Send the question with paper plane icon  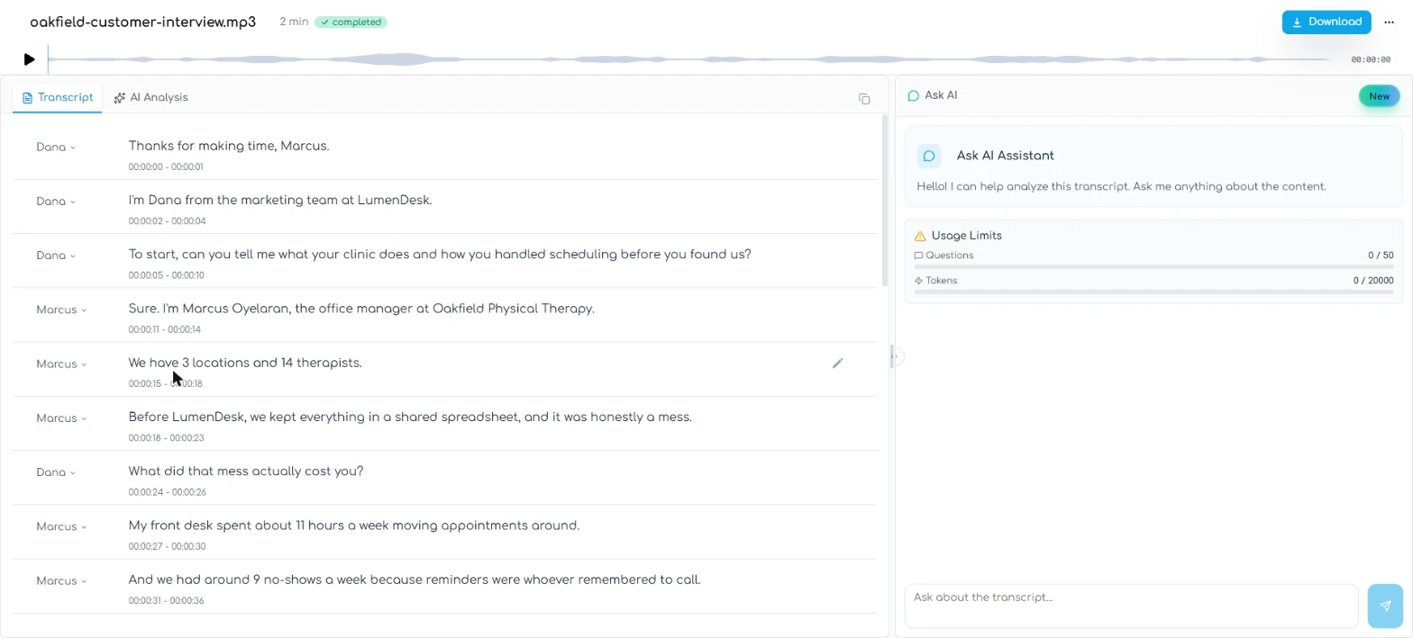click(1385, 606)
